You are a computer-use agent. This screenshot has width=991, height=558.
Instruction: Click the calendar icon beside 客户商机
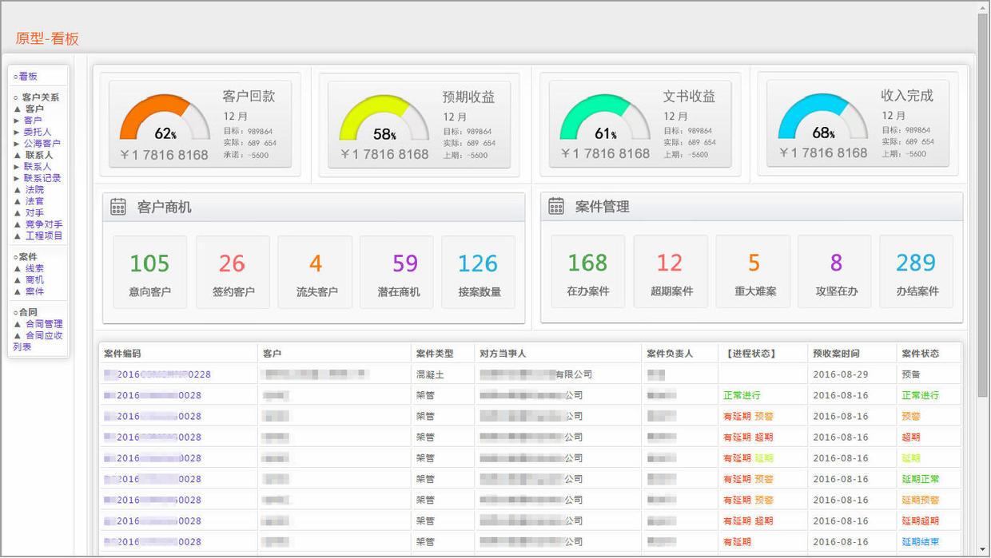click(118, 207)
